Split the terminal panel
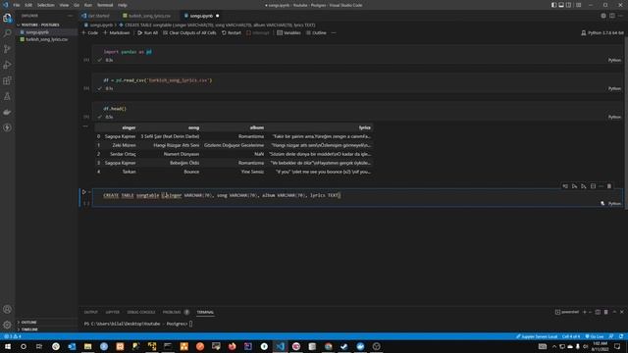The width and height of the screenshot is (628, 353). (x=598, y=312)
